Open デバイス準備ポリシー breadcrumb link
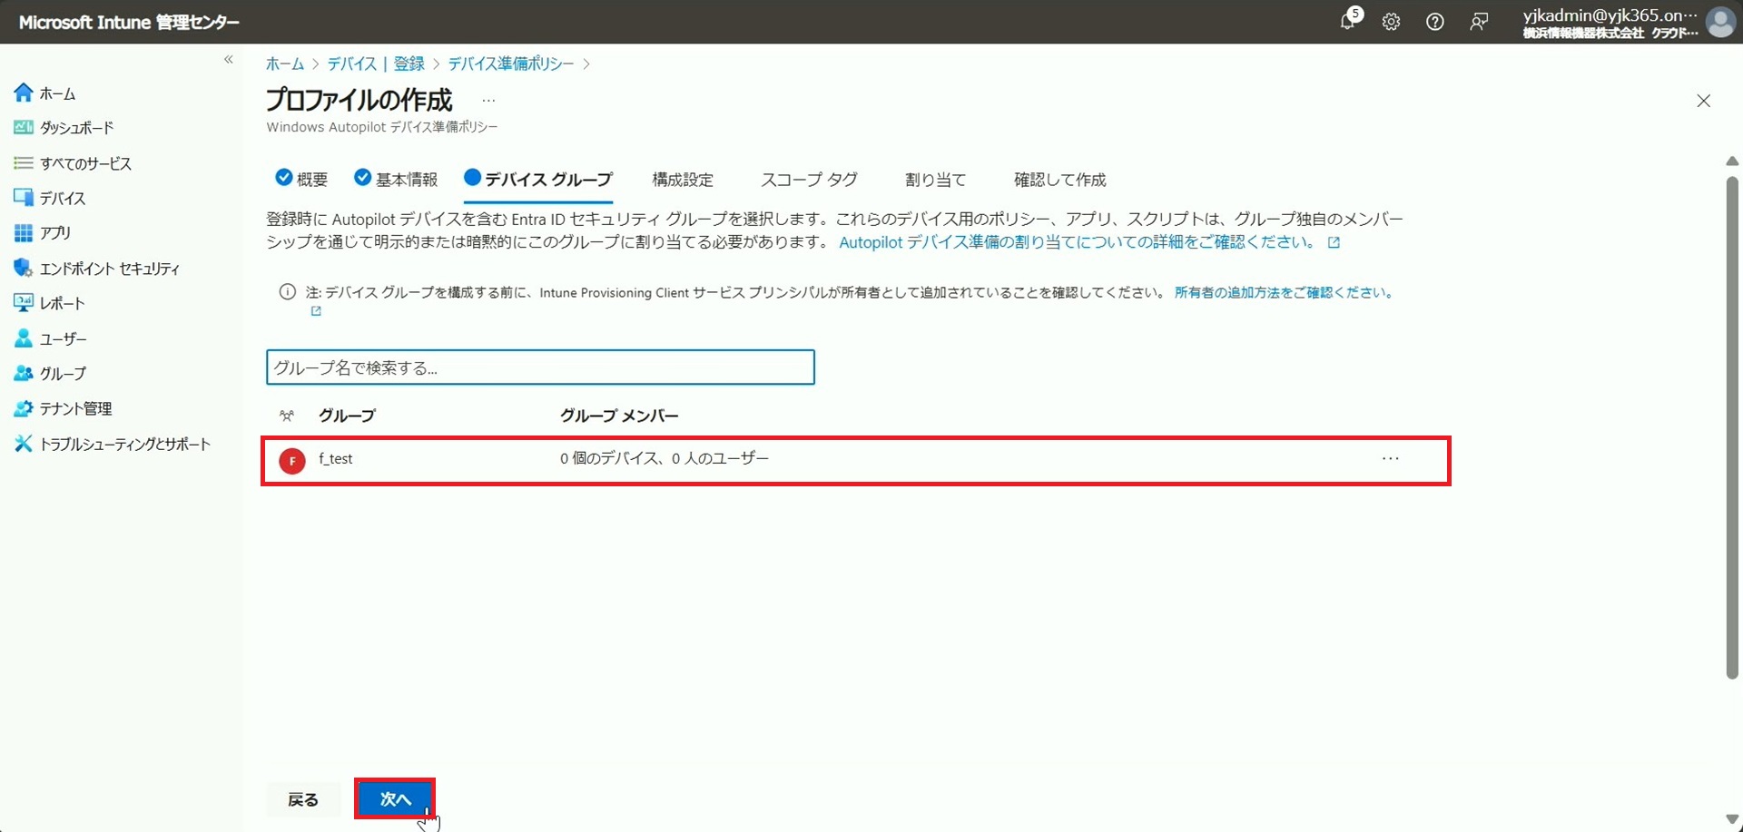1743x832 pixels. tap(511, 64)
